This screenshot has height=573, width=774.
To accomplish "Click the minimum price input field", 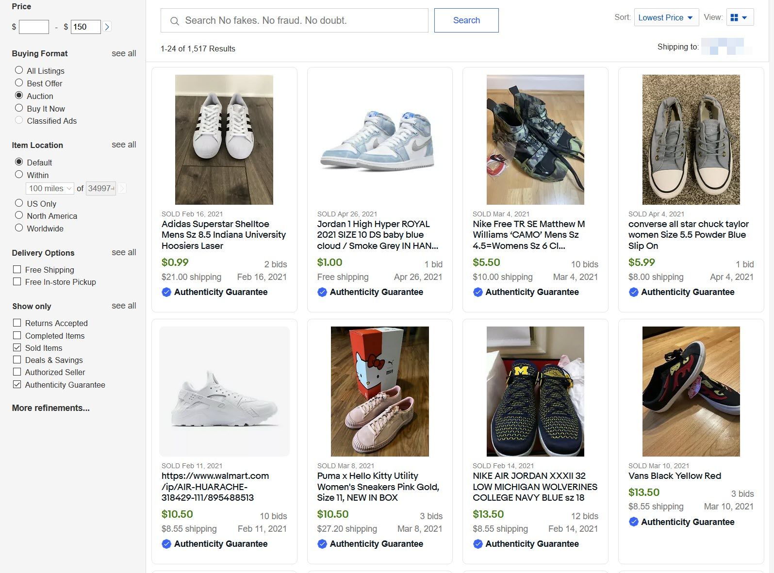I will (x=34, y=27).
